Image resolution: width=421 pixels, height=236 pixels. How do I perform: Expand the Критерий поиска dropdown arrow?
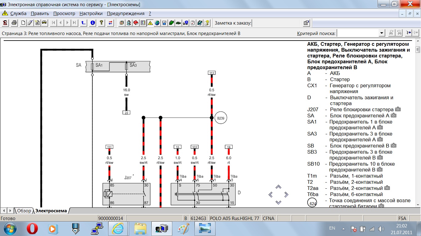[382, 33]
